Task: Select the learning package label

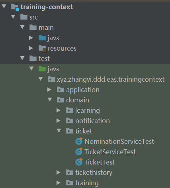Action: (x=88, y=110)
